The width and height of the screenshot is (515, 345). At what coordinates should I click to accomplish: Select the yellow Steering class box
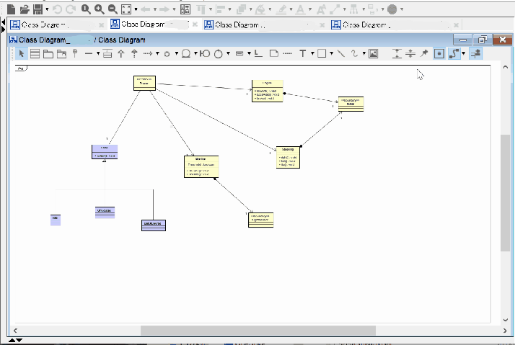point(288,157)
